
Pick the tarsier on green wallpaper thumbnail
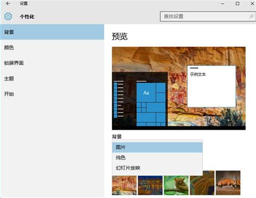176,185
